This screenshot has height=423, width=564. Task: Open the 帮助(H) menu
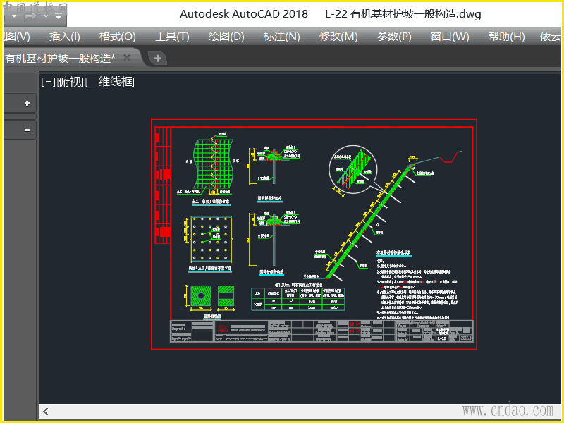506,37
